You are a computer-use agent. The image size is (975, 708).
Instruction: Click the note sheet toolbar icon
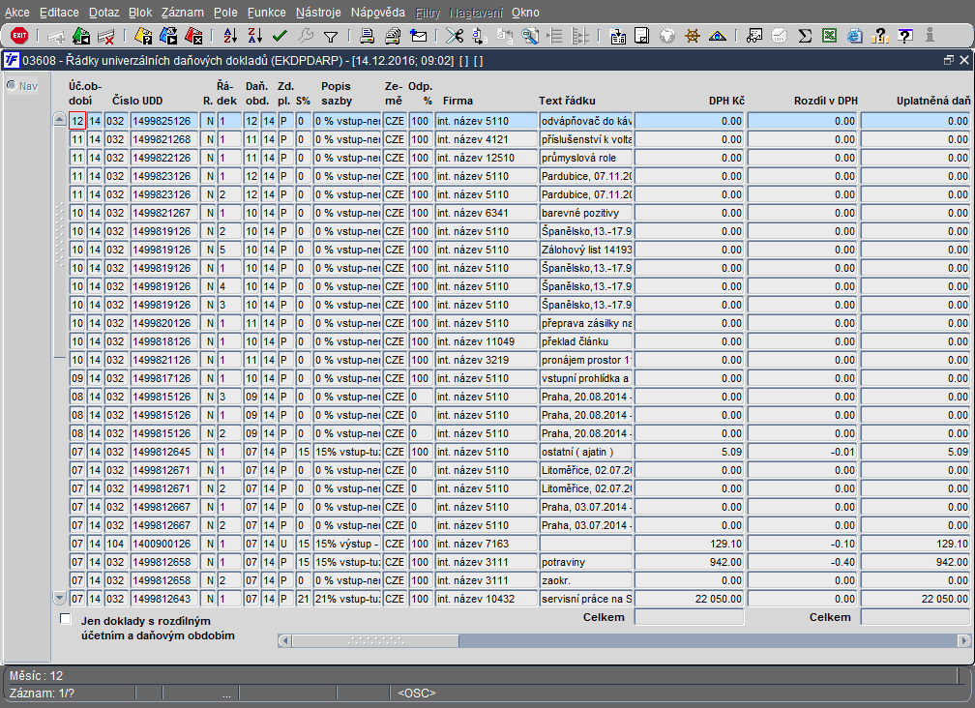(x=641, y=36)
